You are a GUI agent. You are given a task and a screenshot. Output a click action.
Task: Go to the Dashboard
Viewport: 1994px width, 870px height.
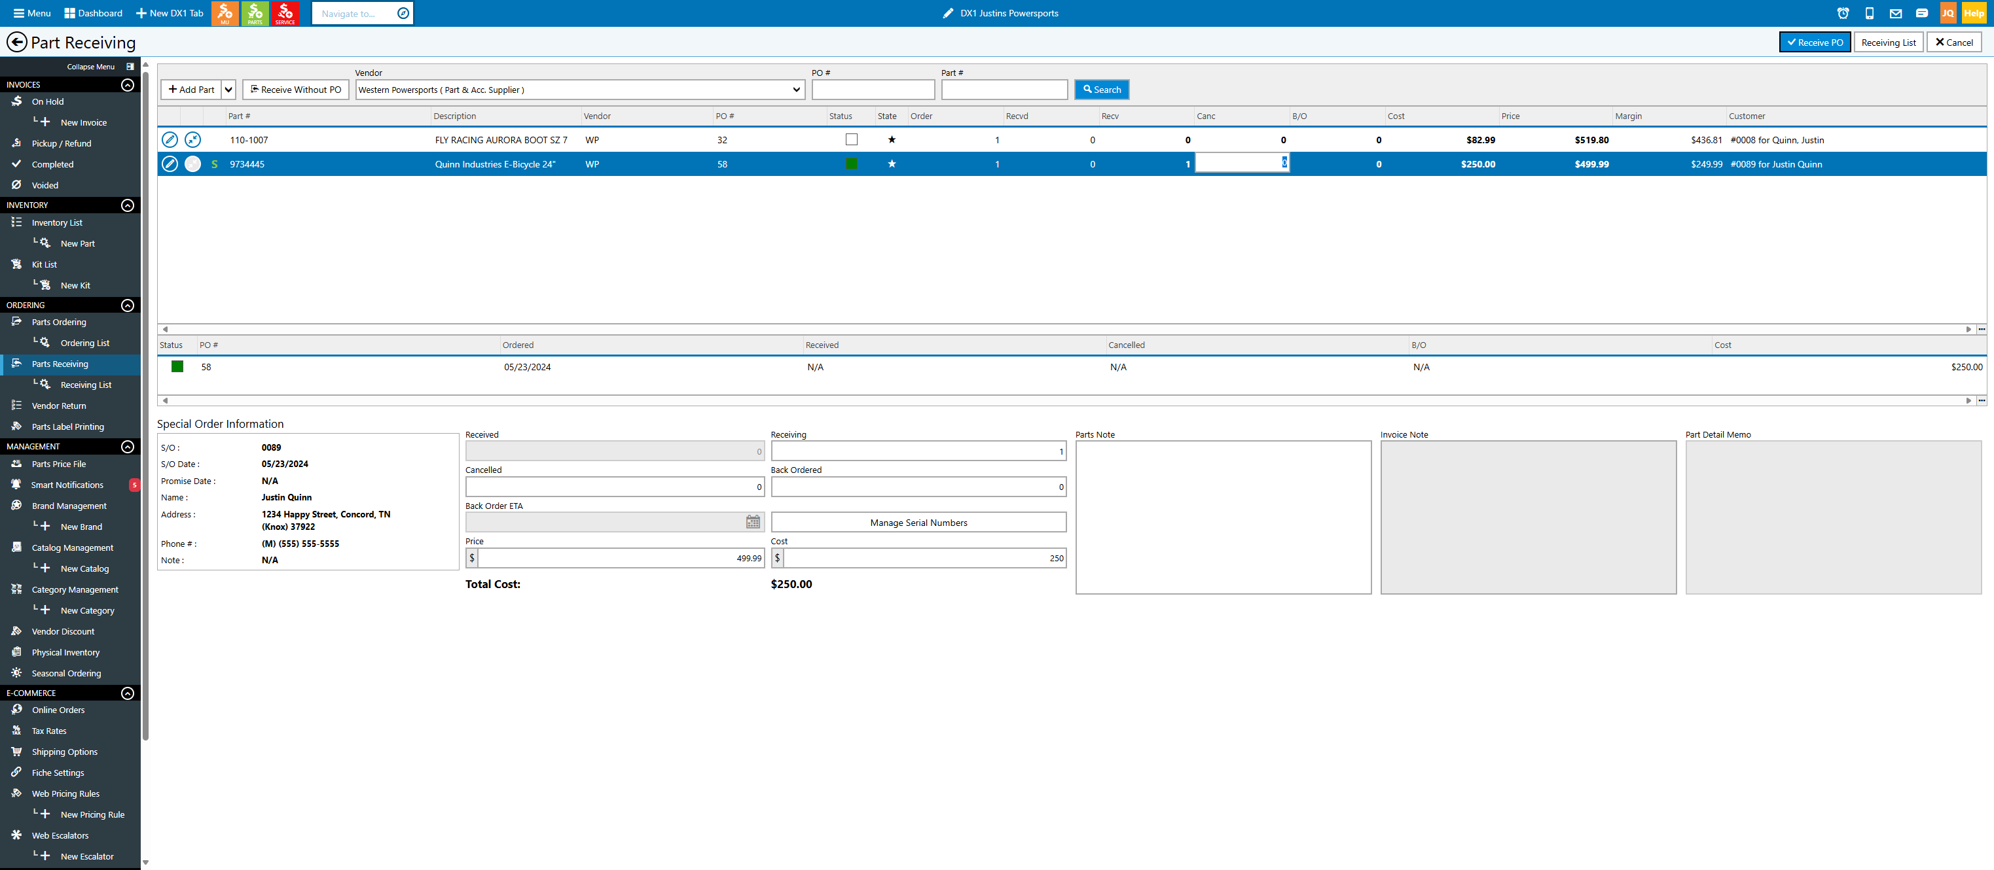pyautogui.click(x=93, y=13)
